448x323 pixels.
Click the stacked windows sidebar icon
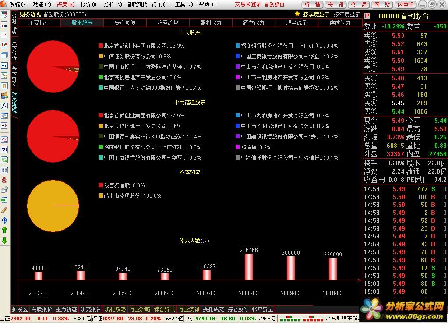4,55
